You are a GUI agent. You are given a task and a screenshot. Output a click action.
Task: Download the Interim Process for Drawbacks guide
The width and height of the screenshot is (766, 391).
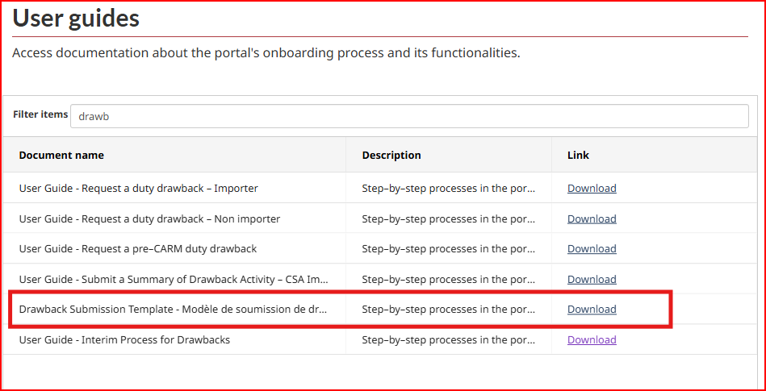tap(591, 339)
